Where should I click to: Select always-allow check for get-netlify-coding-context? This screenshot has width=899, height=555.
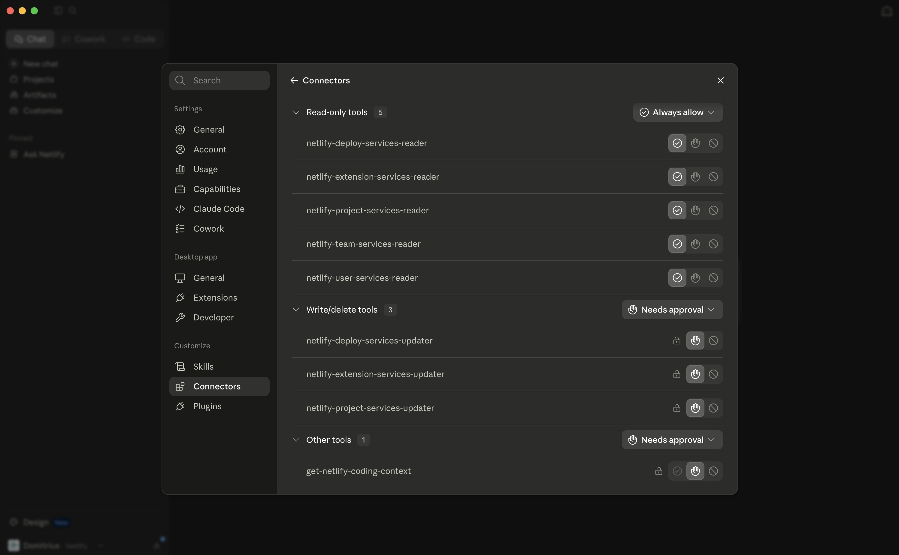tap(677, 471)
